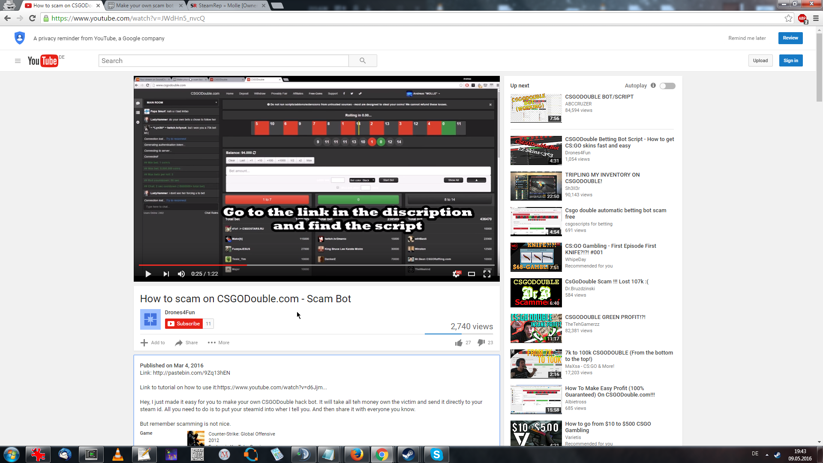Image resolution: width=823 pixels, height=463 pixels.
Task: Open the YouTube hamburger guide menu
Action: [x=18, y=61]
